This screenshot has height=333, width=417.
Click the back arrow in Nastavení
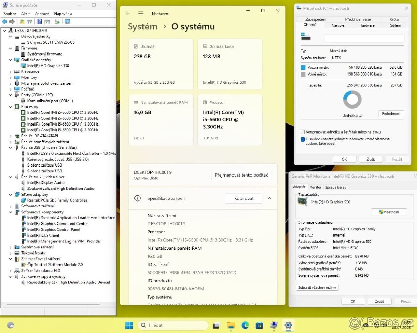pyautogui.click(x=127, y=13)
